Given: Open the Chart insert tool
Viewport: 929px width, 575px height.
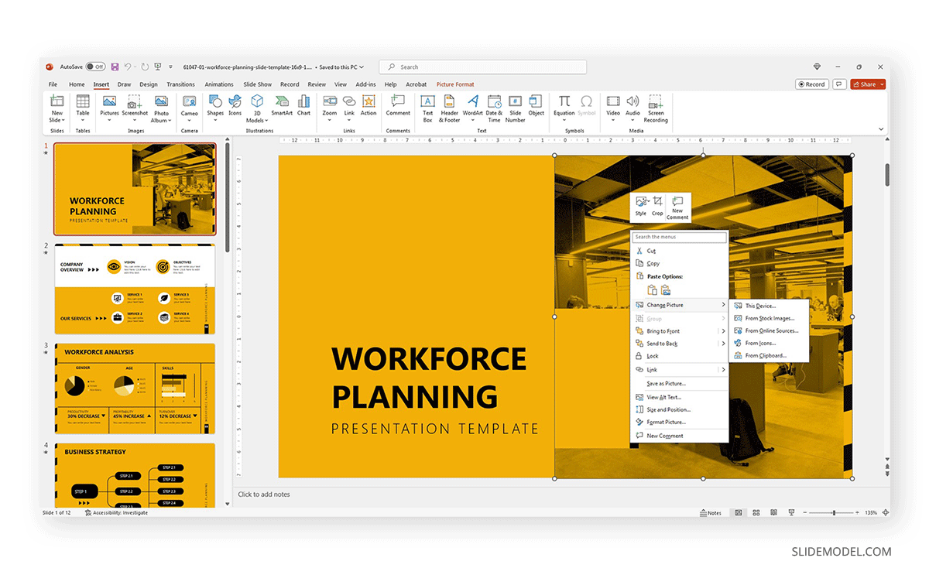Looking at the screenshot, I should (x=303, y=108).
